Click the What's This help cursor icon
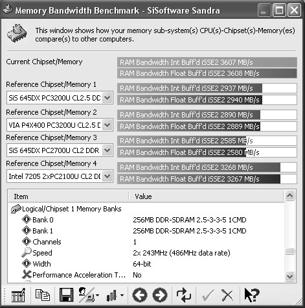 pos(252,295)
